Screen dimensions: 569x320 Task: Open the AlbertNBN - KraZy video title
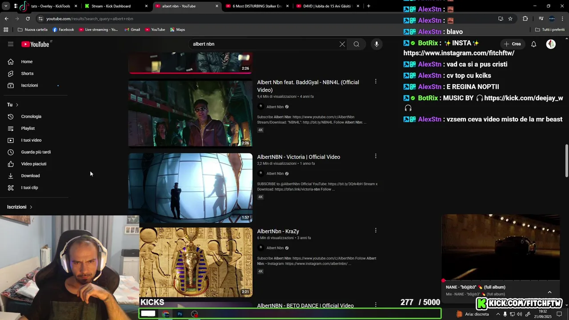click(x=278, y=231)
